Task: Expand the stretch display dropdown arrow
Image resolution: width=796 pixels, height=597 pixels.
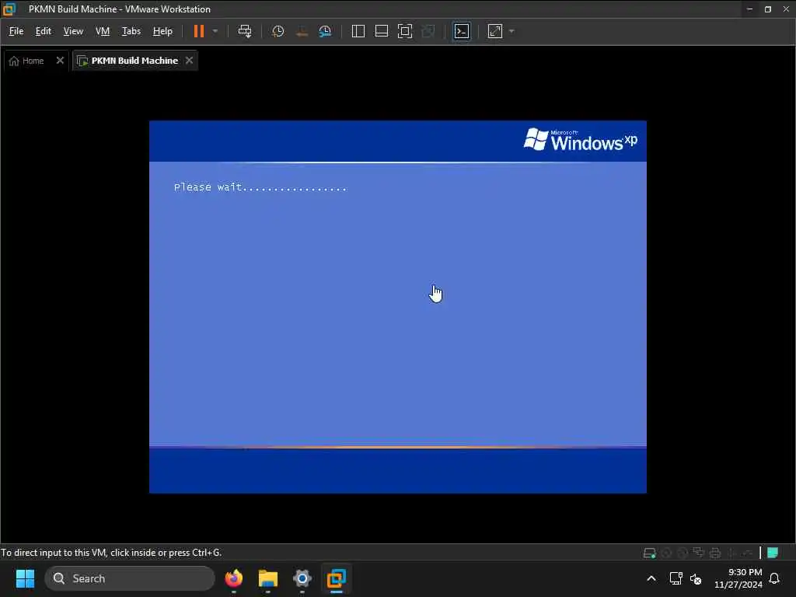Action: tap(511, 31)
